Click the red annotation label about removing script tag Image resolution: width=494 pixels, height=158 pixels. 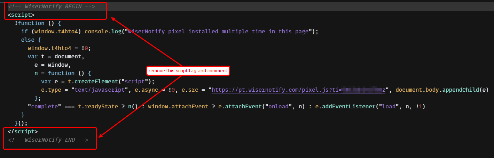pos(188,71)
